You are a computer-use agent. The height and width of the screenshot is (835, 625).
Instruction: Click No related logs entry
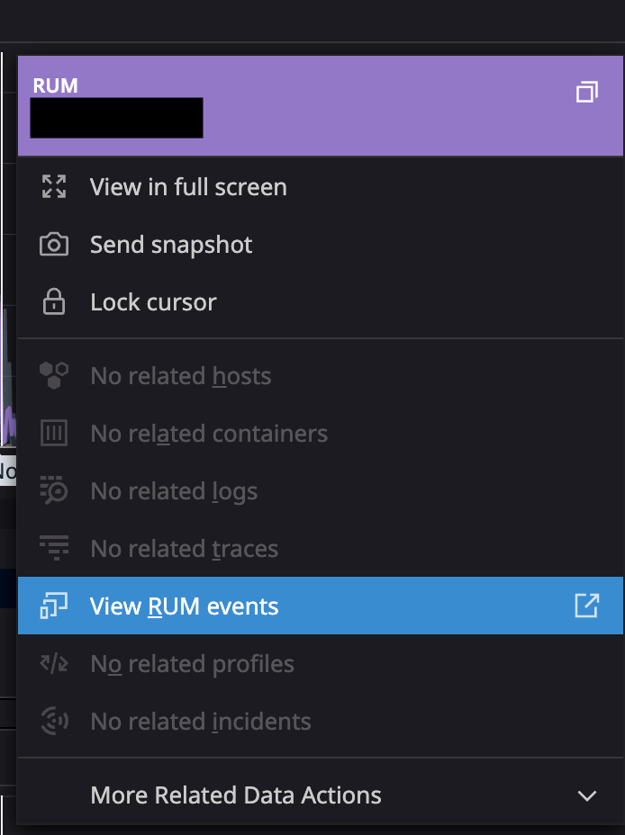pos(174,491)
